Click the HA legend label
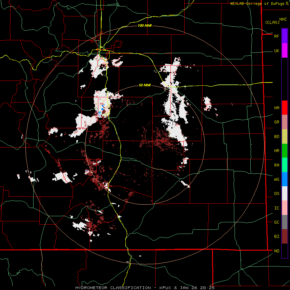290x290 pixels. pyautogui.click(x=276, y=108)
